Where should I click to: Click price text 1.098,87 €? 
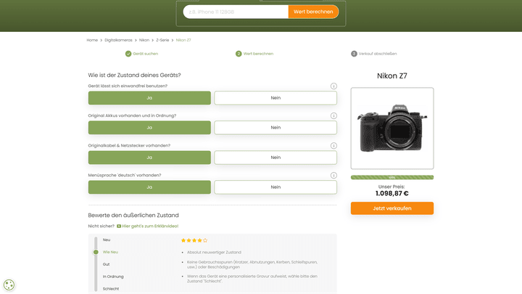pos(391,193)
